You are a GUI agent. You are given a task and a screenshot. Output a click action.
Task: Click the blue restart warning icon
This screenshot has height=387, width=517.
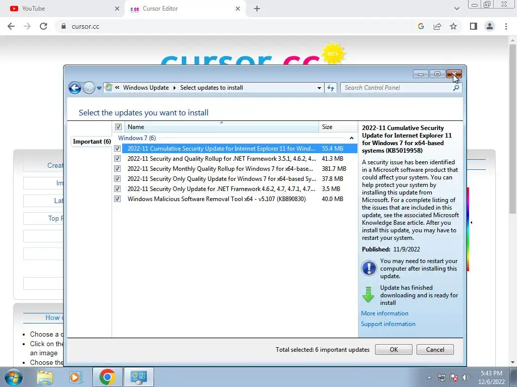(369, 268)
